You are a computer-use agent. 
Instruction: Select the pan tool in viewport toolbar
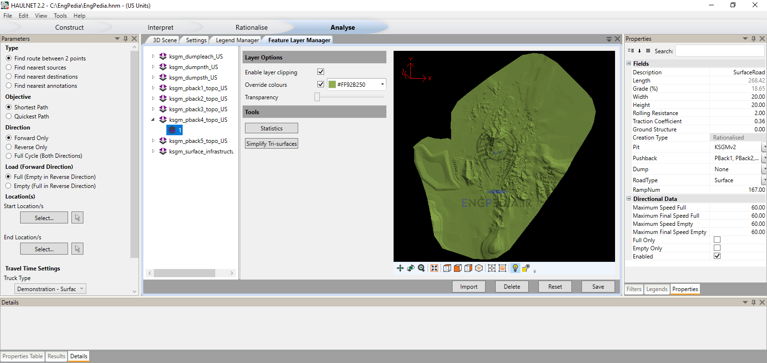[x=400, y=268]
